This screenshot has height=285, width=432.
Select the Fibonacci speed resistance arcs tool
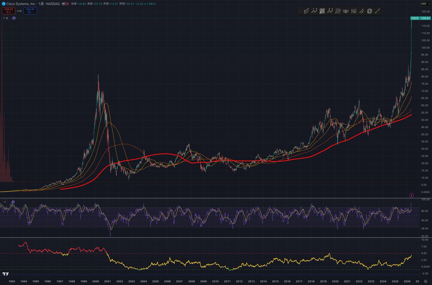(x=346, y=11)
